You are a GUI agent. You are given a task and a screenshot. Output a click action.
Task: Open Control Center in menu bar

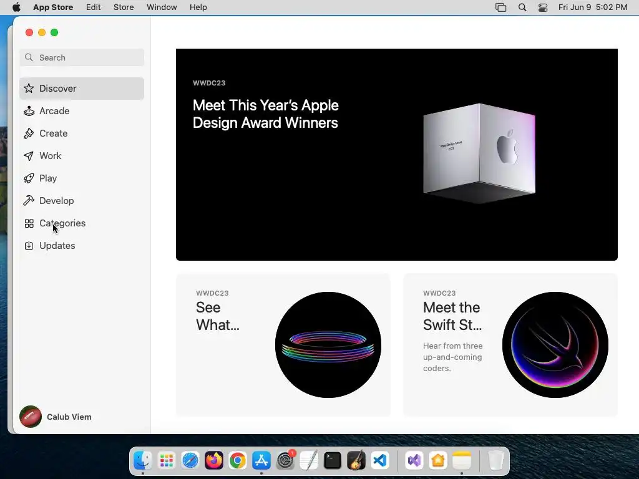pos(543,7)
